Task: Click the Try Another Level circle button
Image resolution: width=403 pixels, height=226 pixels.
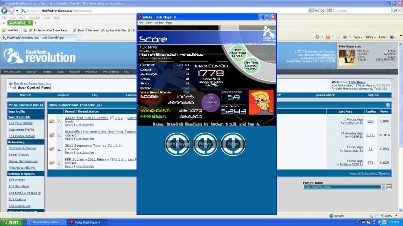Action: (238, 53)
